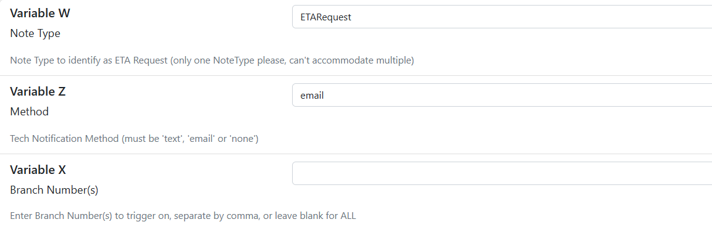Click the 'Note Type' label
Screen dimensions: 712x235
pos(35,33)
